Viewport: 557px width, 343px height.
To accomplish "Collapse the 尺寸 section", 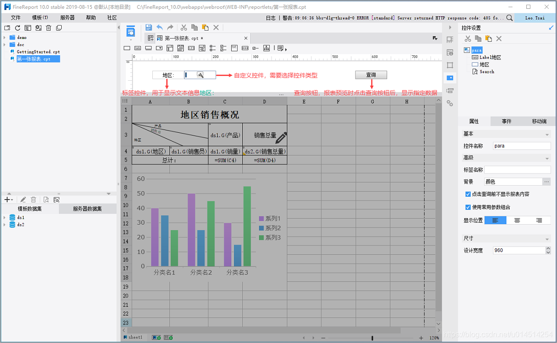I will click(x=547, y=239).
